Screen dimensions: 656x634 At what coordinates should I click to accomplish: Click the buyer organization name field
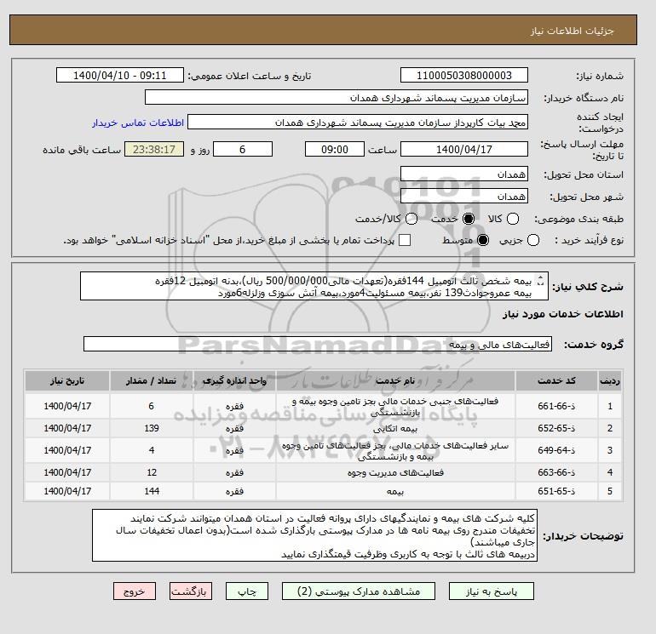point(337,97)
